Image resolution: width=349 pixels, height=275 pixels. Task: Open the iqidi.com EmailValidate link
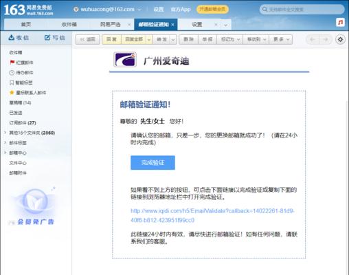point(212,215)
